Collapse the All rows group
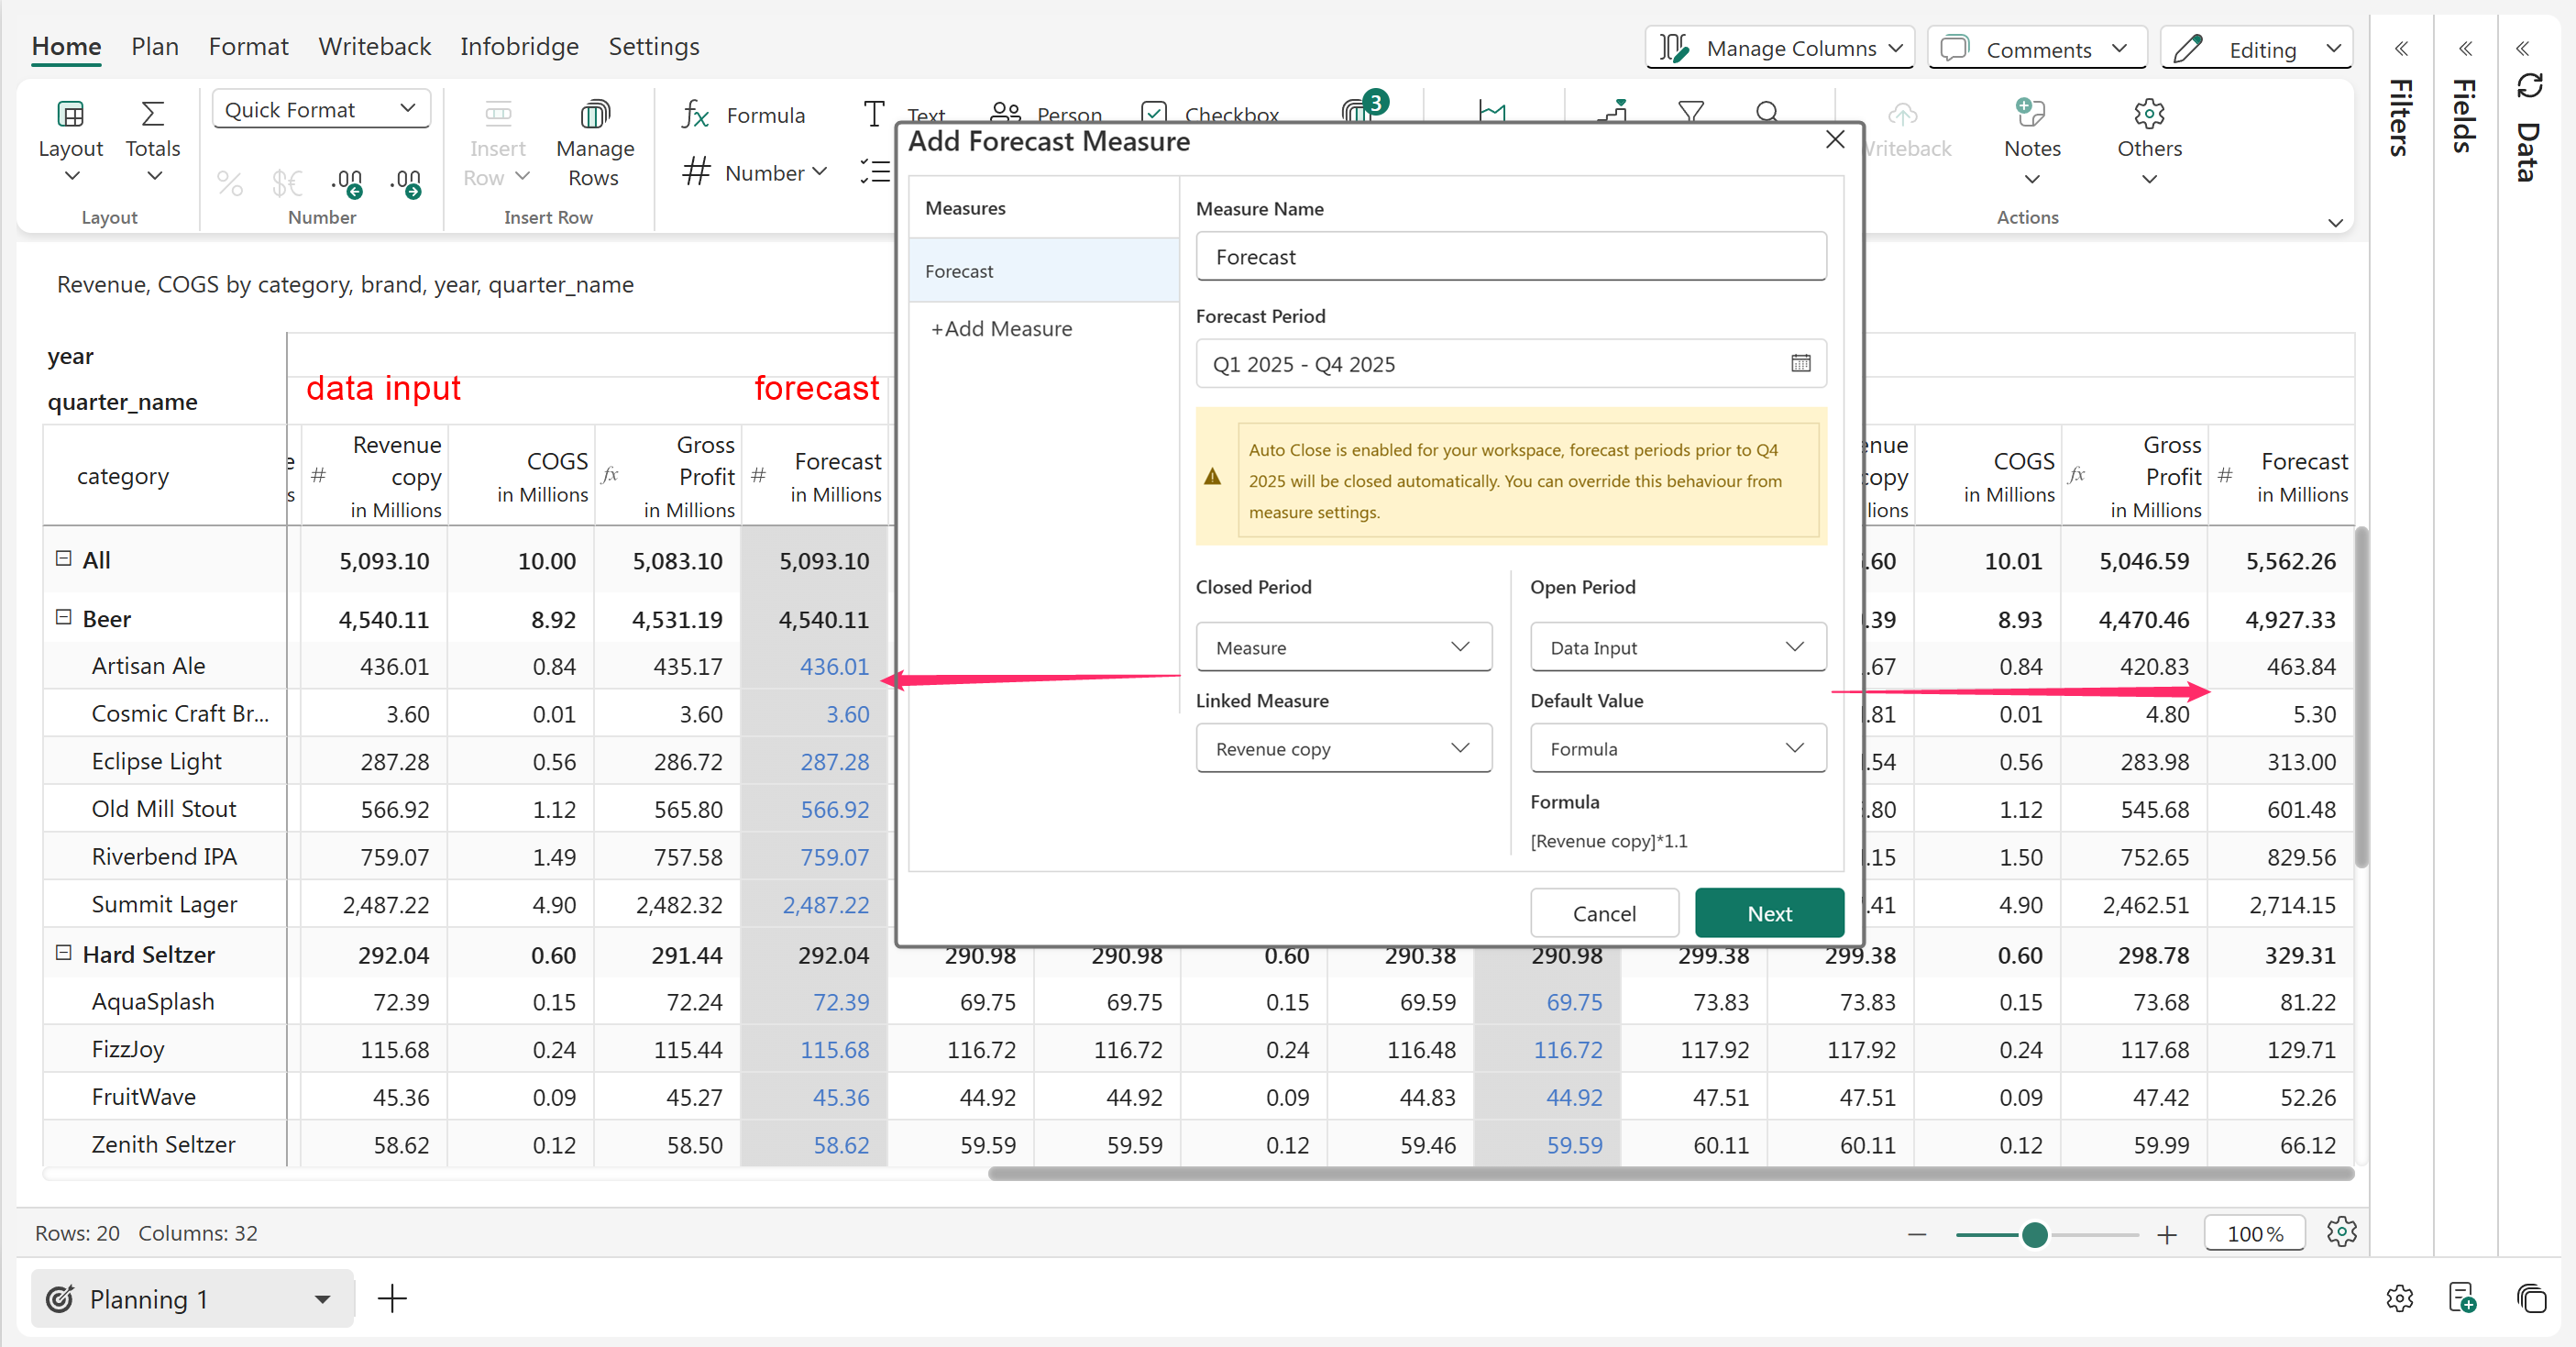 click(x=63, y=559)
